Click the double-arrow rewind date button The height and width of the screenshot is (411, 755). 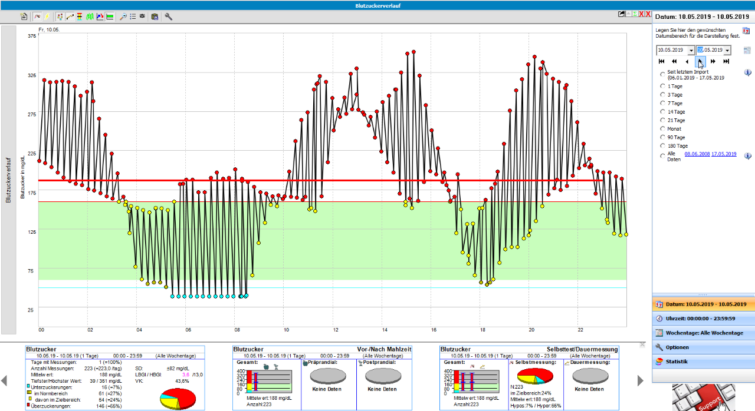(x=674, y=61)
